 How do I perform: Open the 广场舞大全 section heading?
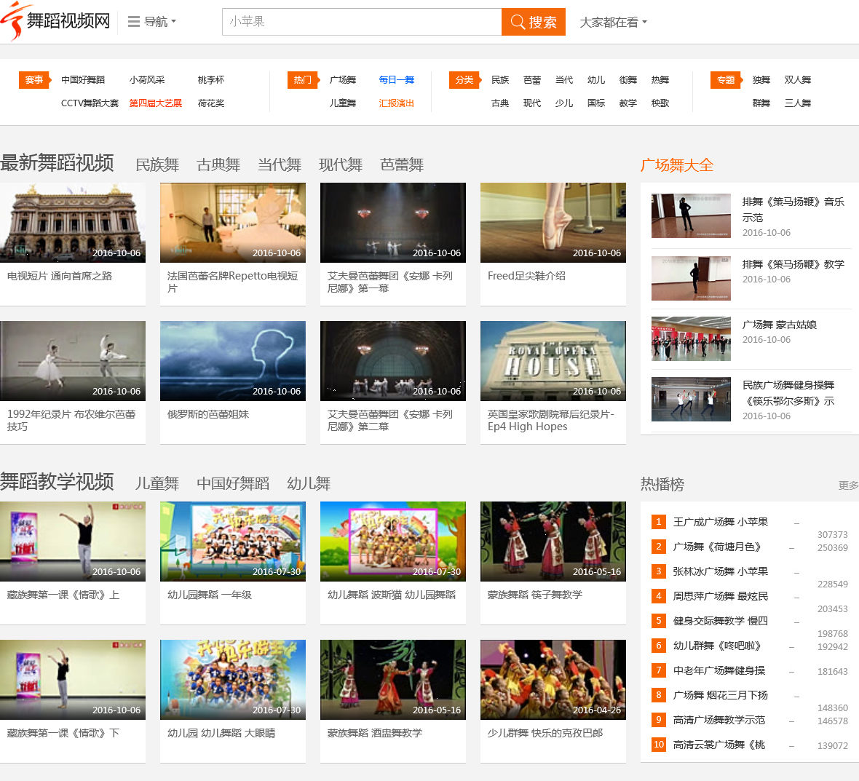click(x=677, y=165)
